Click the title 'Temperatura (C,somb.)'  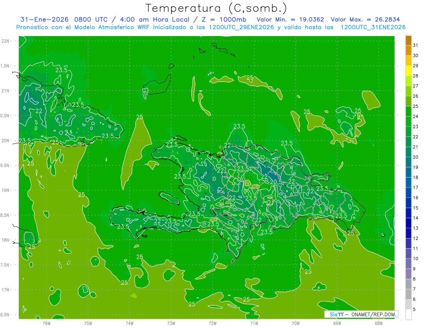coord(216,8)
